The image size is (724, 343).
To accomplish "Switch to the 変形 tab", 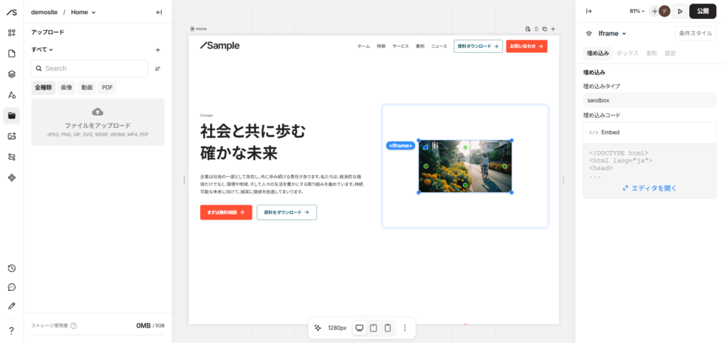I will [x=651, y=54].
